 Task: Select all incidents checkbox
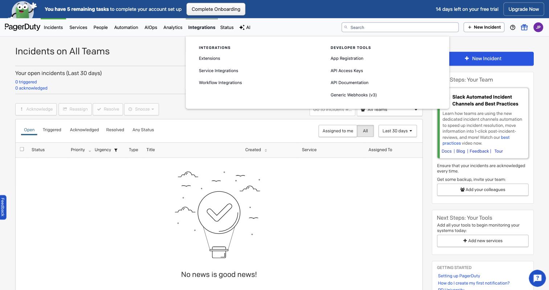pyautogui.click(x=22, y=149)
